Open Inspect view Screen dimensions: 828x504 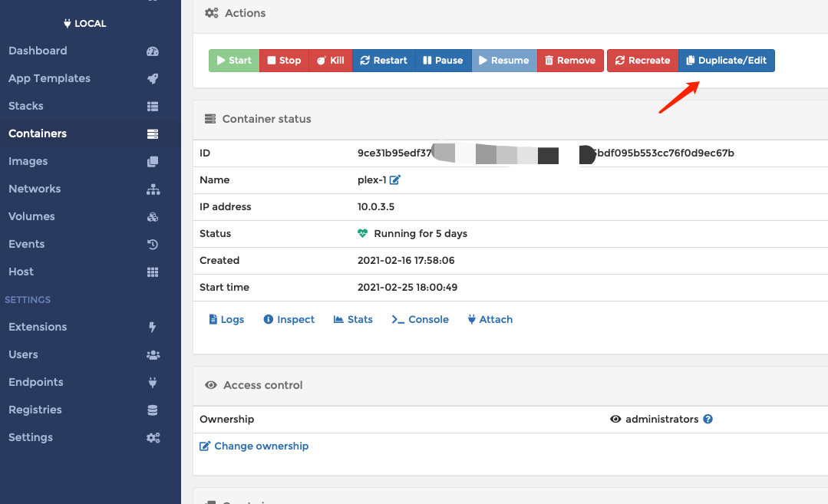pos(289,319)
